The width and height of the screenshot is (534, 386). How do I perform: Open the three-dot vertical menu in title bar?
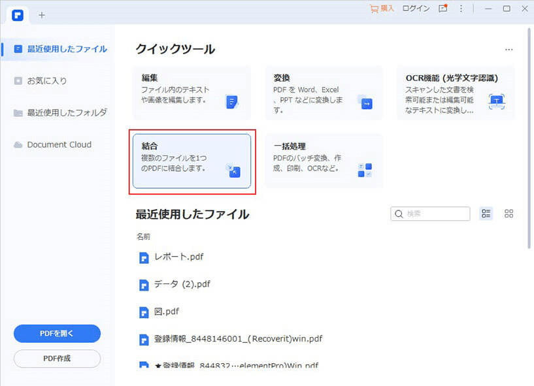coord(461,9)
